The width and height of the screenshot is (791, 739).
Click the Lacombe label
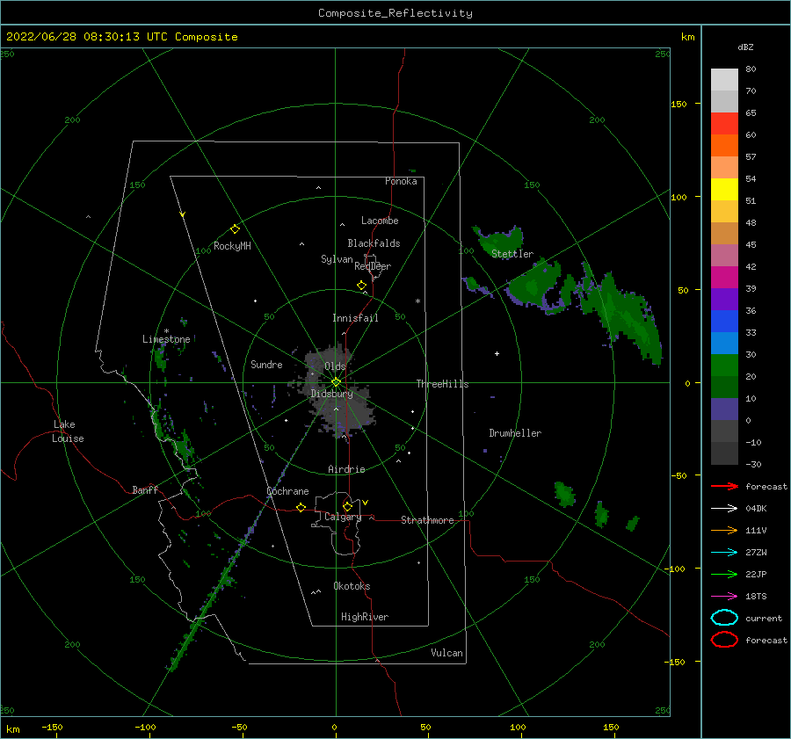[x=380, y=221]
